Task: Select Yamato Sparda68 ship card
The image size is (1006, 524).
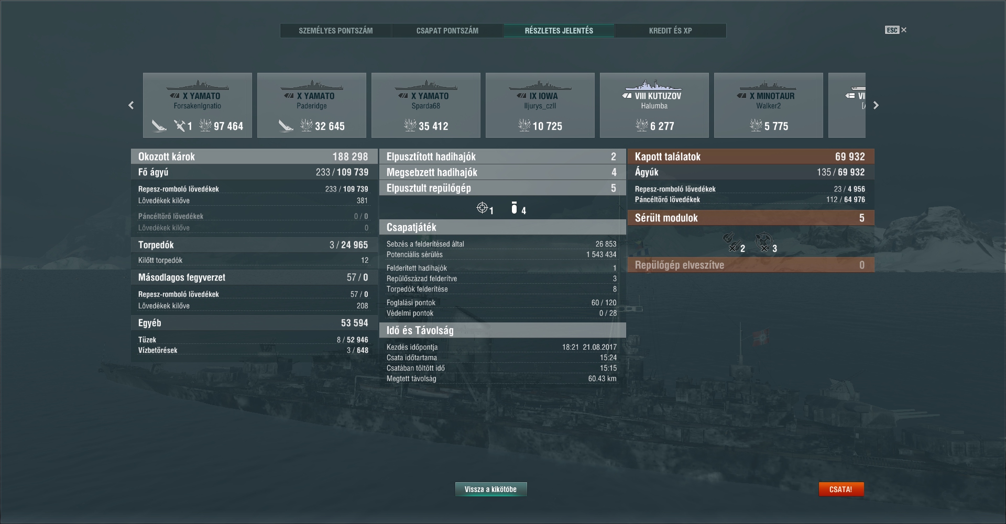Action: pos(426,105)
